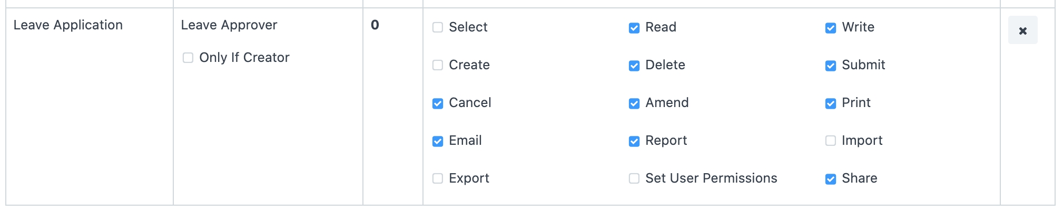Turn off the Email permission
Screen dimensions: 1063x212
click(x=438, y=141)
